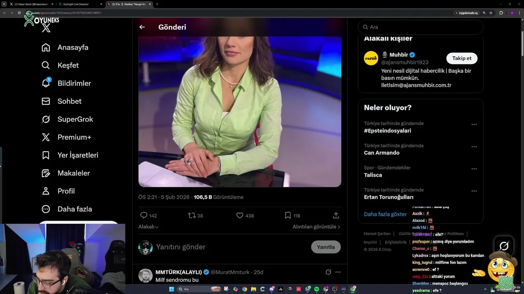This screenshot has width=524, height=294.
Task: Open options for Talisca trend
Action: pos(474,169)
